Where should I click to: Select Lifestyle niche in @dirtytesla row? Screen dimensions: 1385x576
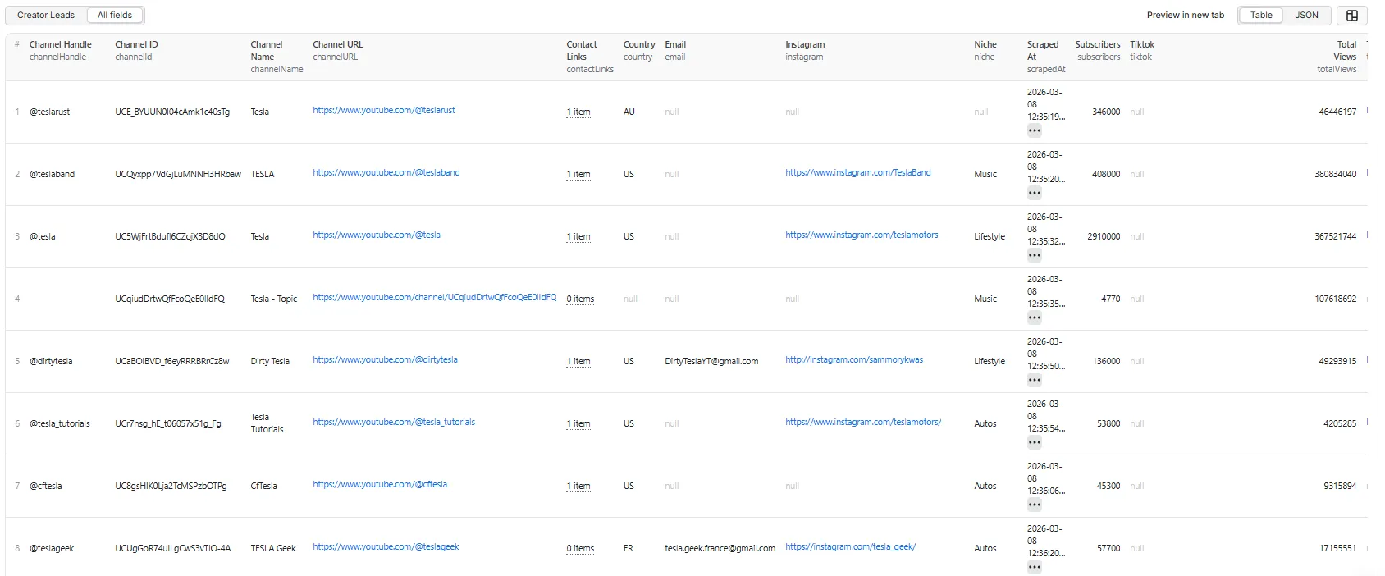coord(990,361)
